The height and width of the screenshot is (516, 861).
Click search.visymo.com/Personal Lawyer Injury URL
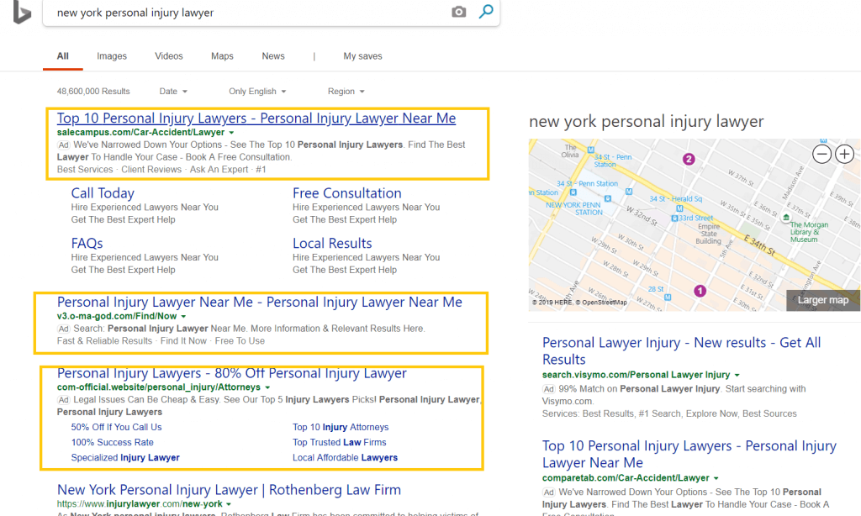point(636,375)
